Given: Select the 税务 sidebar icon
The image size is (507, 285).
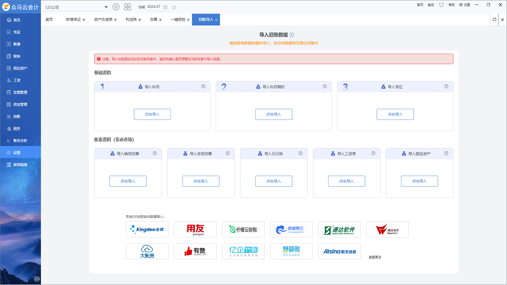Looking at the screenshot, I should pyautogui.click(x=20, y=128).
